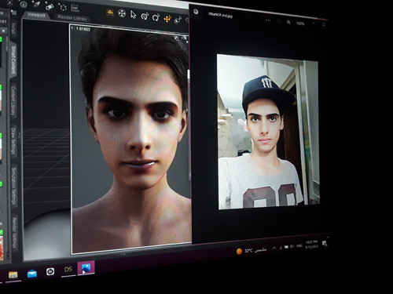Click the circular eye icon in top toolbar
Screen dimensions: 393x294
point(24,4)
